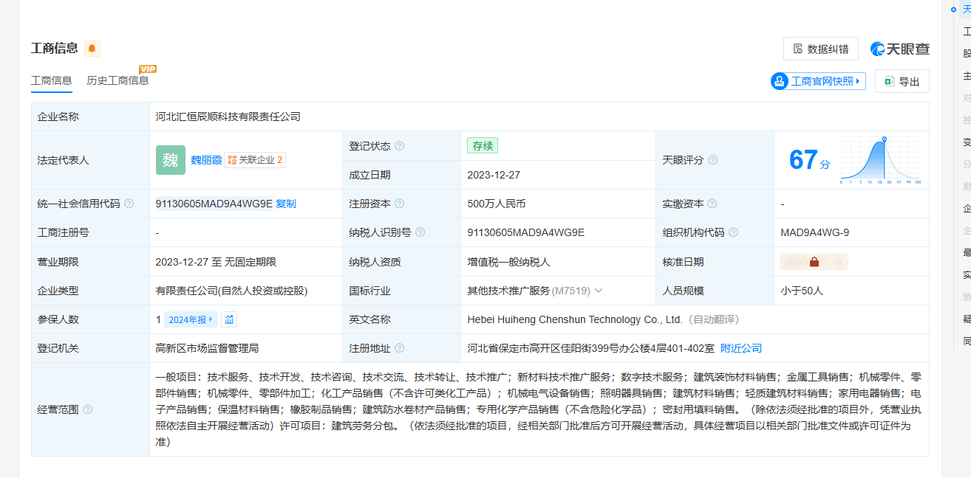This screenshot has height=478, width=971.
Task: Click help icon beside 统一社会信用代码
Action: click(x=129, y=204)
